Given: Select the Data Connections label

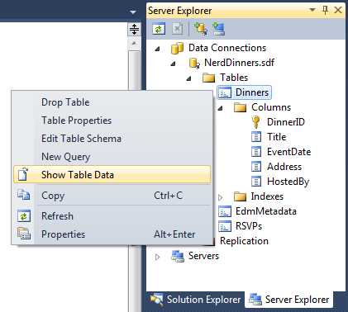Looking at the screenshot, I should tap(227, 48).
